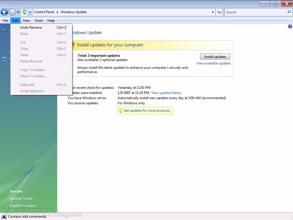Screen dimensions: 293x220
Task: Click Get updates for more products link
Action: tap(147, 111)
